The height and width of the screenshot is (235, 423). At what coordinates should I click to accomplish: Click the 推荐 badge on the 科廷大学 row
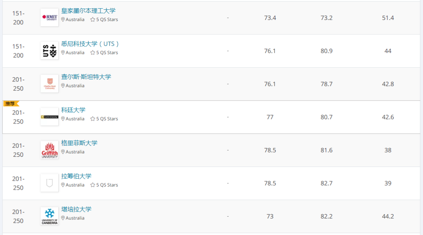click(11, 104)
